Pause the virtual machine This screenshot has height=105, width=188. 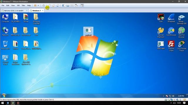coord(35,6)
